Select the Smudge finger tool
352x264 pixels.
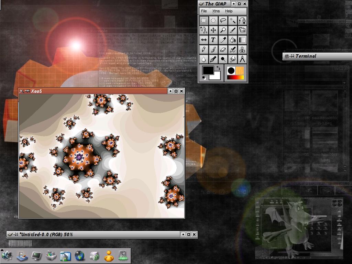click(233, 59)
